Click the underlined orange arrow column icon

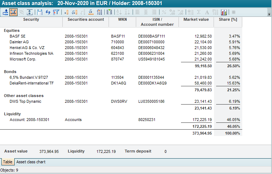coord(91,12)
